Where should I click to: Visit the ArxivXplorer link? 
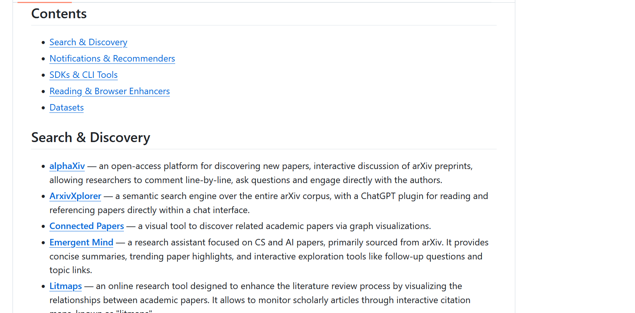tap(75, 196)
